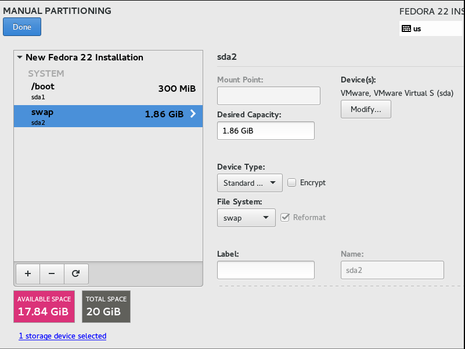Click the us keyboard layout indicator
Image resolution: width=465 pixels, height=349 pixels.
(x=431, y=28)
